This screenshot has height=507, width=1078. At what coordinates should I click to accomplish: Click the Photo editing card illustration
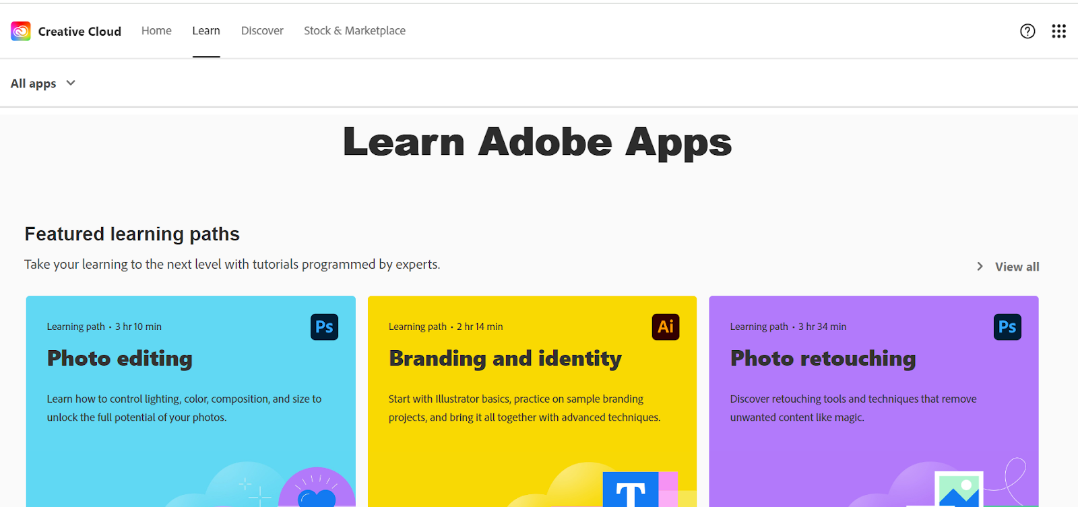point(259,483)
